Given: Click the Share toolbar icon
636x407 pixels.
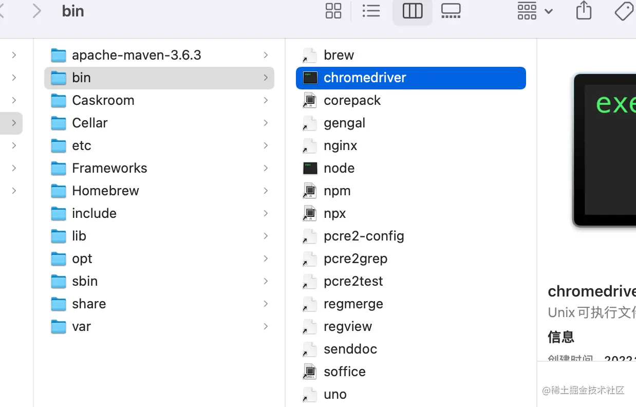Looking at the screenshot, I should tap(584, 10).
